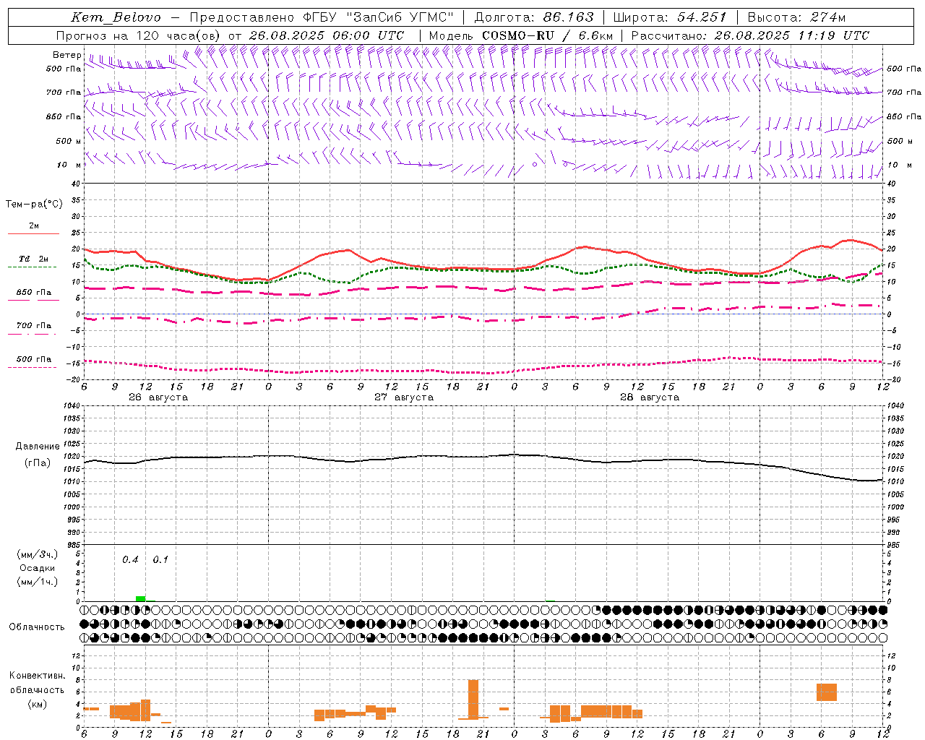925x740 pixels.
Task: Click the tallest orange convective cloud bar
Action: [x=473, y=699]
